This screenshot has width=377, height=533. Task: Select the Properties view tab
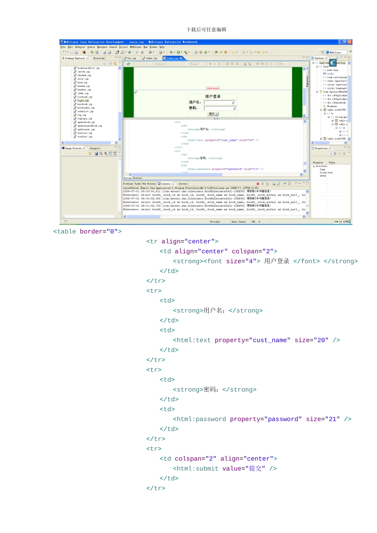321,148
